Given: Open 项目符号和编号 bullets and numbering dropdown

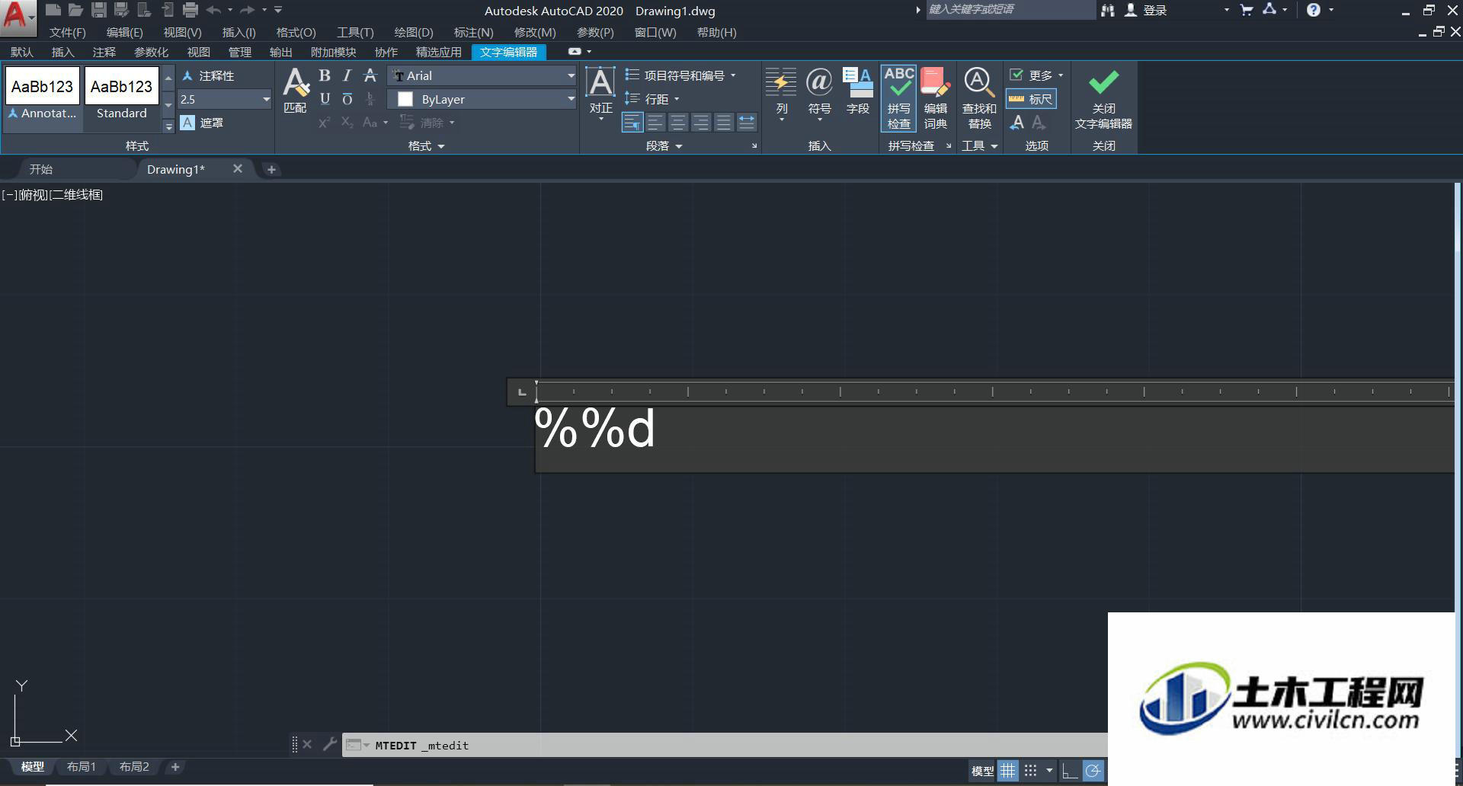Looking at the screenshot, I should point(680,75).
